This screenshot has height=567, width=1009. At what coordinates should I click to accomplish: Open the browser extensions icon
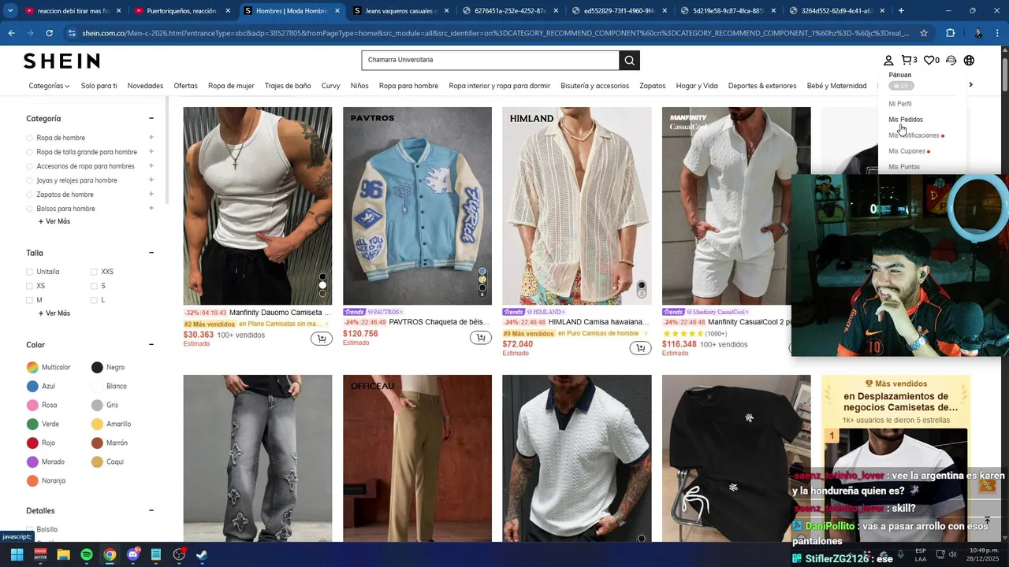[x=950, y=33]
